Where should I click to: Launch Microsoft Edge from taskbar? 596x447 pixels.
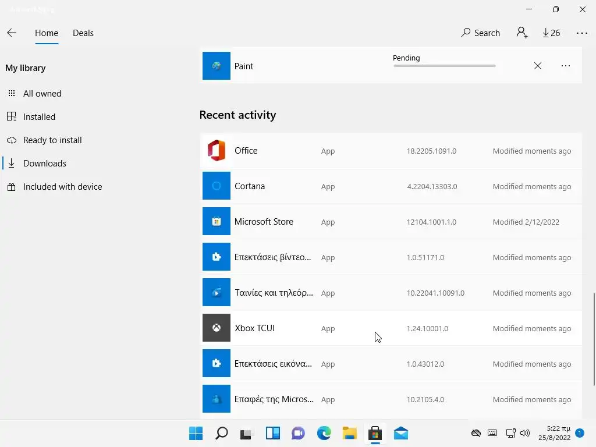click(x=324, y=433)
